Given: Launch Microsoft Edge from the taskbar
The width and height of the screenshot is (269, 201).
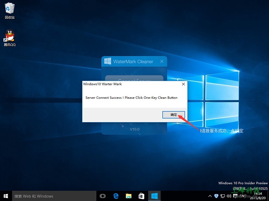Looking at the screenshot, I should pos(116,196).
